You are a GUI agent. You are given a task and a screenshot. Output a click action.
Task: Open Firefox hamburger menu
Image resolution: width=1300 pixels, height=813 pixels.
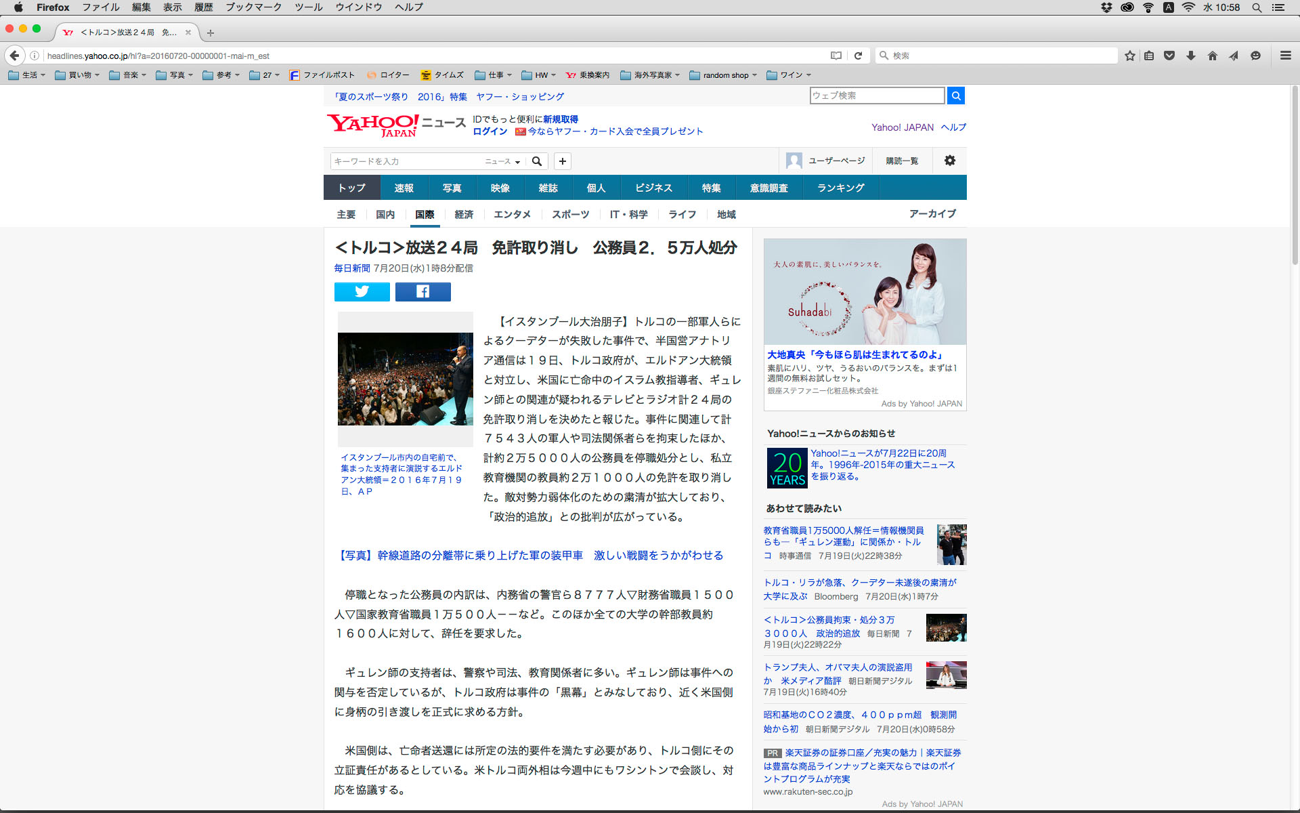tap(1285, 56)
